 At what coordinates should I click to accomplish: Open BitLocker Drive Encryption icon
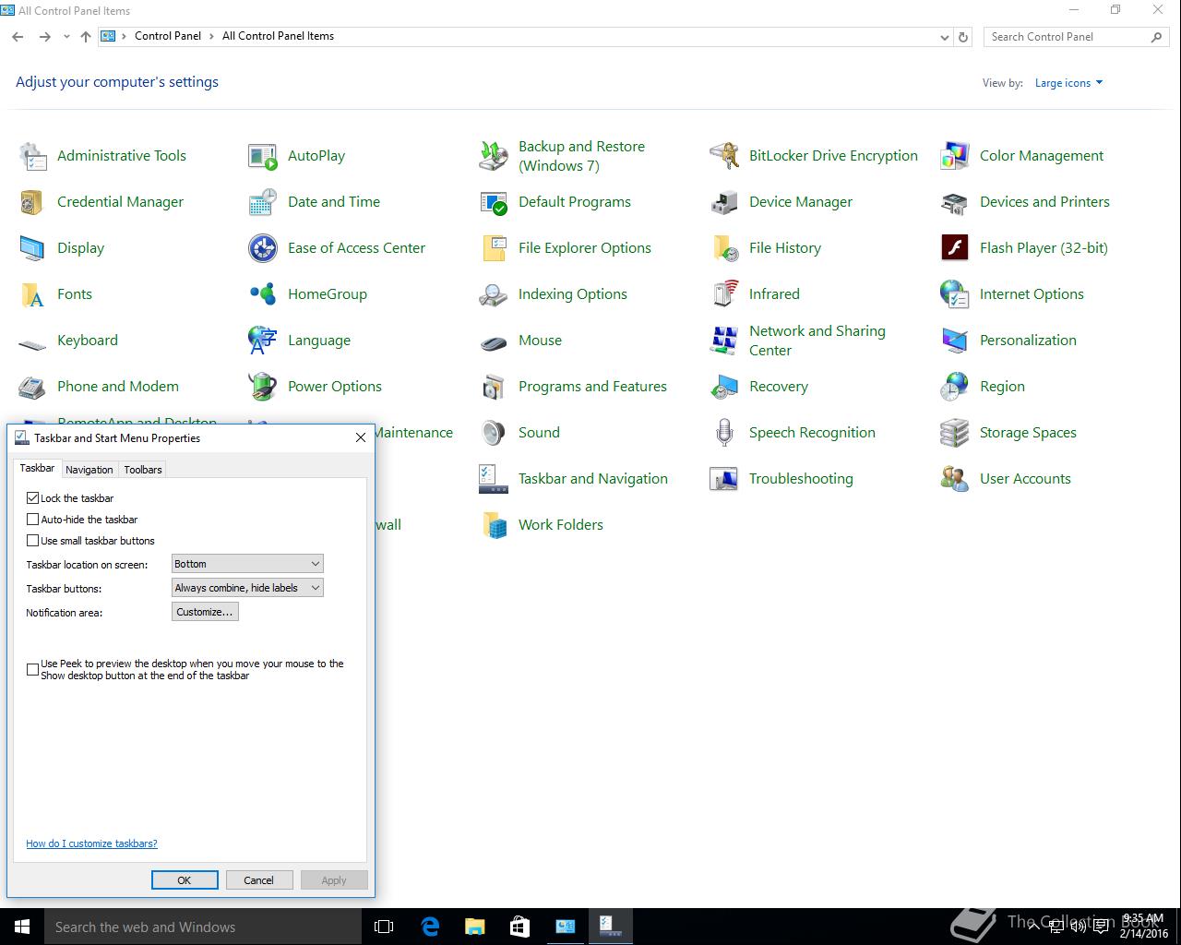(x=724, y=156)
